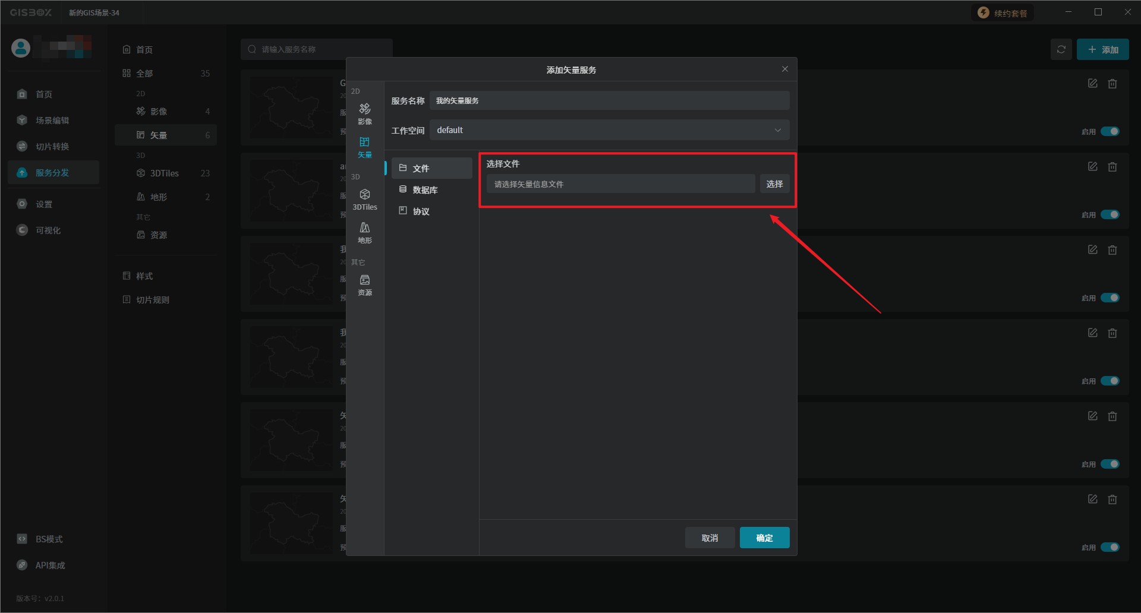
Task: Click the user avatar icon
Action: pos(21,48)
